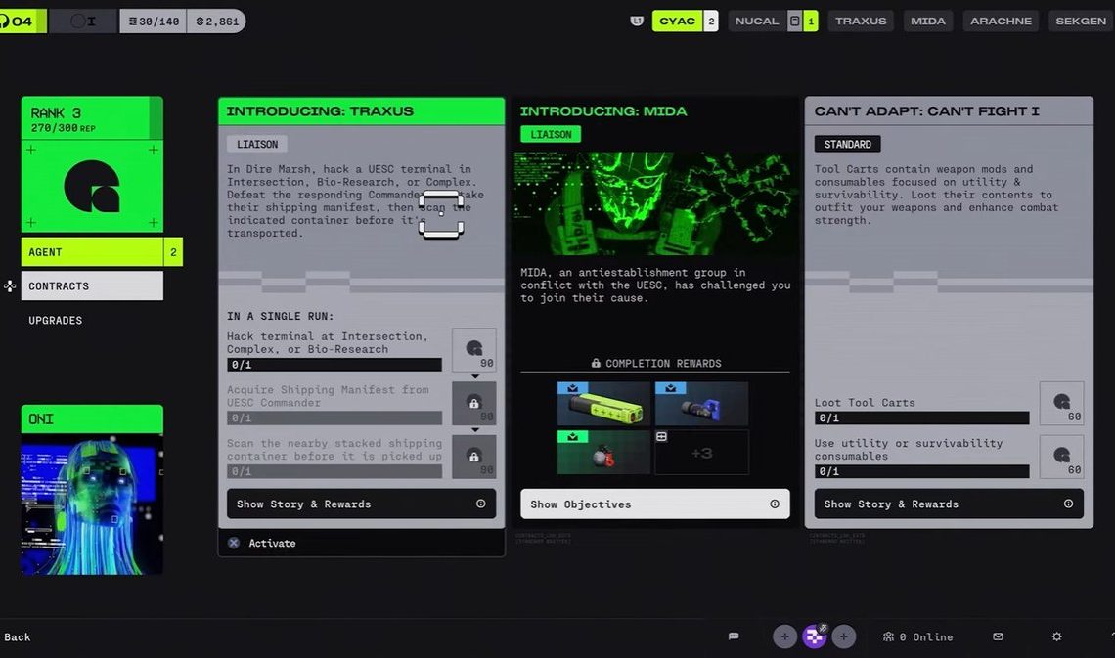Click the locked Shipping Manifest reward icon

point(473,403)
